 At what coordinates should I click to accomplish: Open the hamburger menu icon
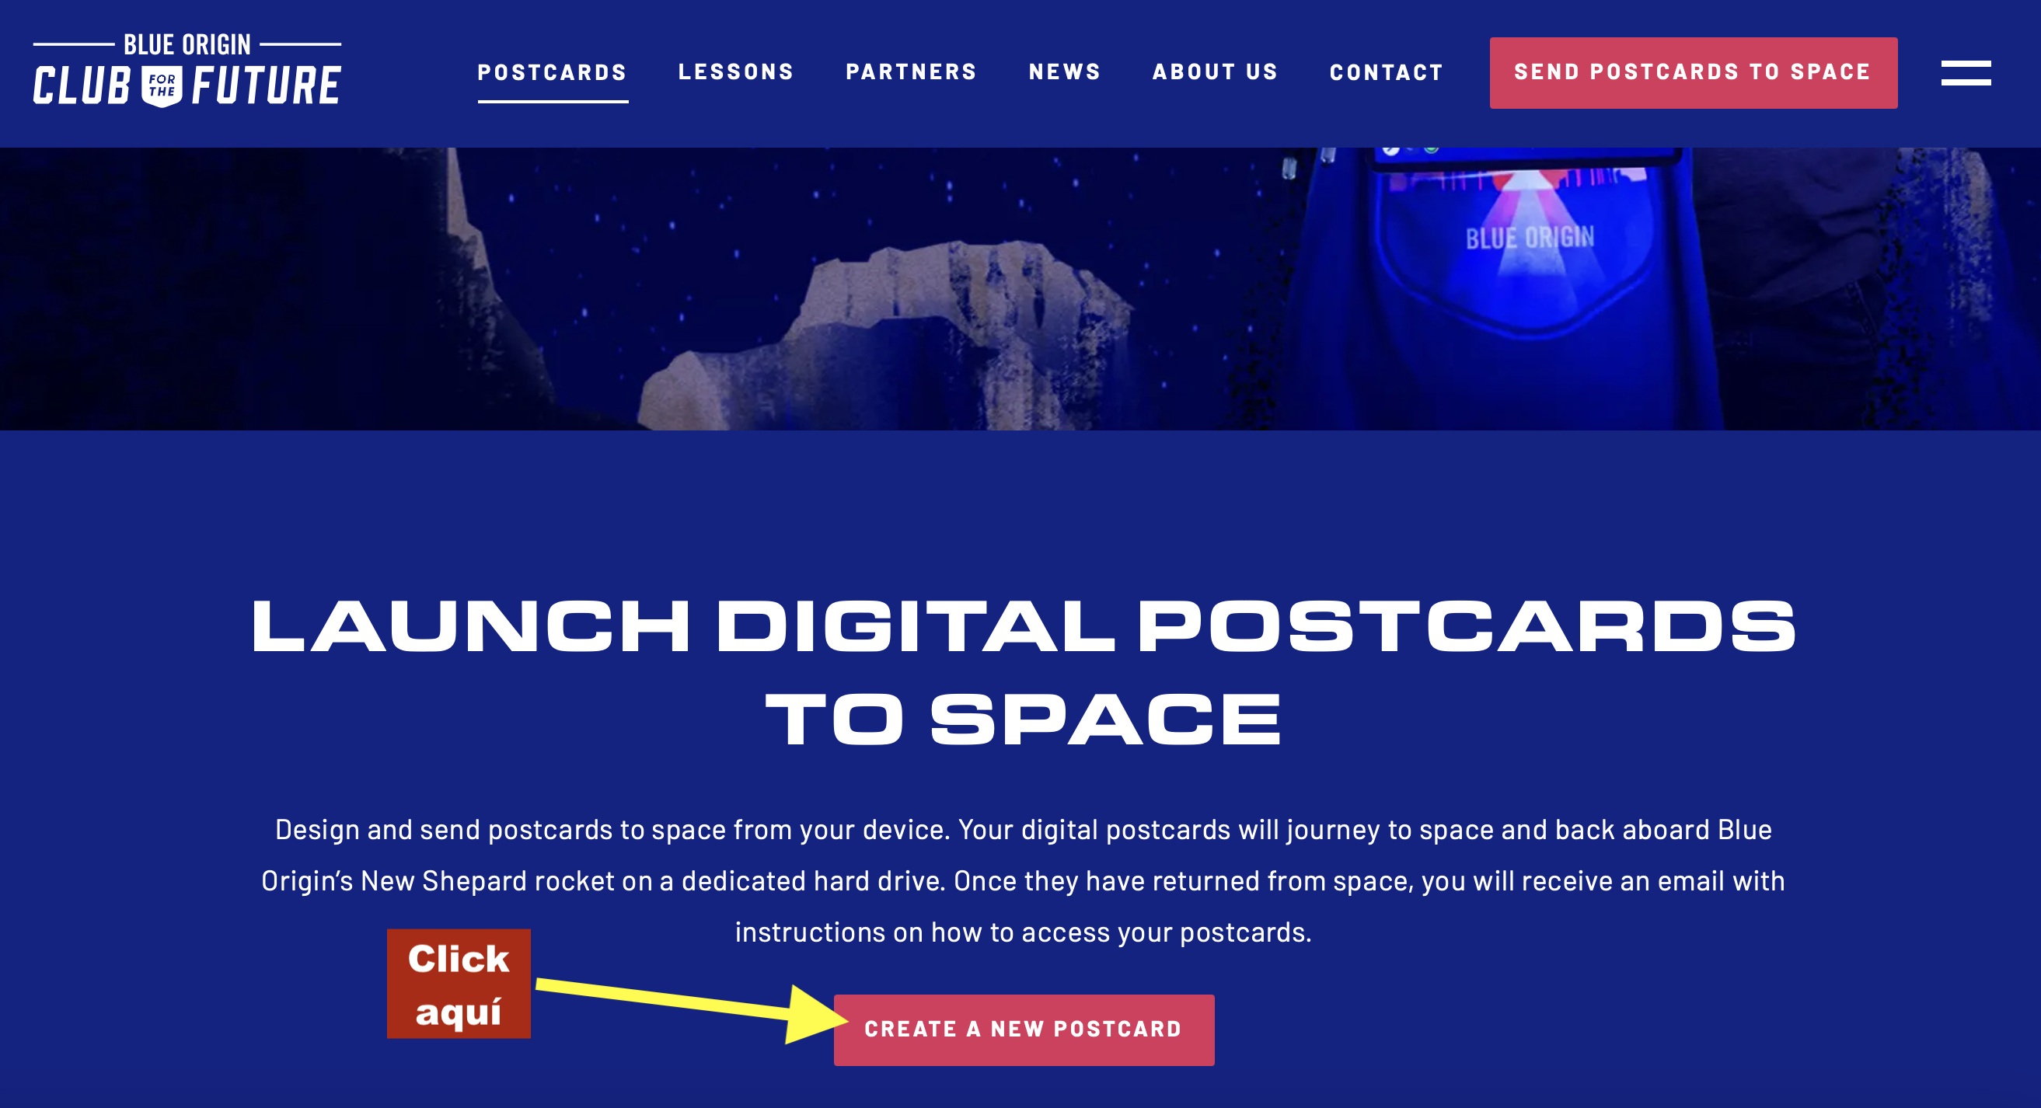(1966, 73)
